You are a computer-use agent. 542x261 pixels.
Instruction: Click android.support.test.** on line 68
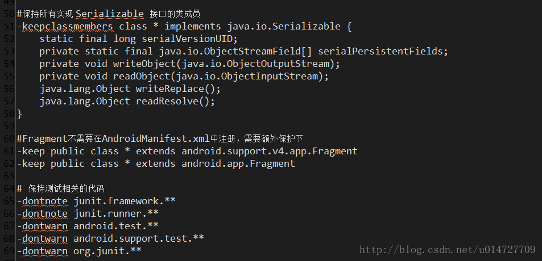[x=139, y=238]
